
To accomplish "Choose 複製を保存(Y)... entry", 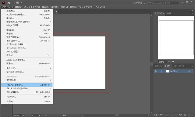I will point(27,41).
